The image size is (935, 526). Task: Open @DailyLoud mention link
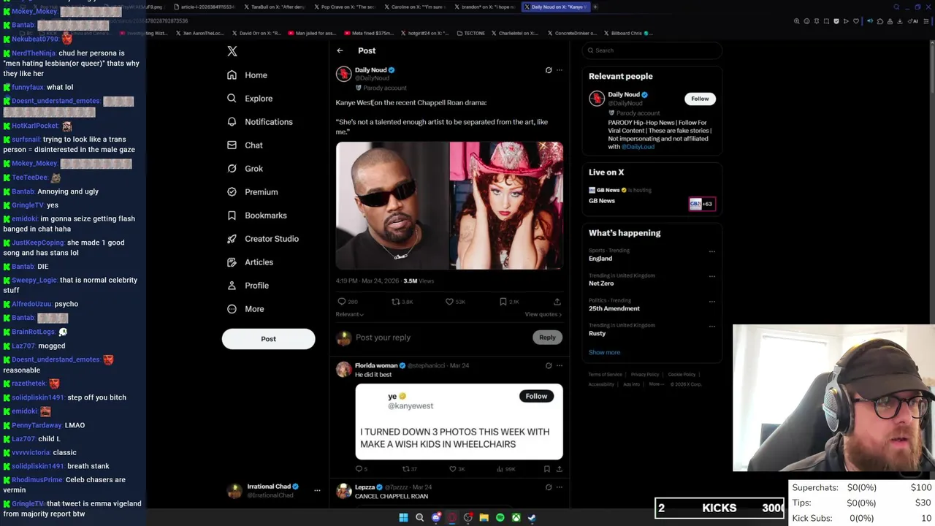[x=638, y=147]
